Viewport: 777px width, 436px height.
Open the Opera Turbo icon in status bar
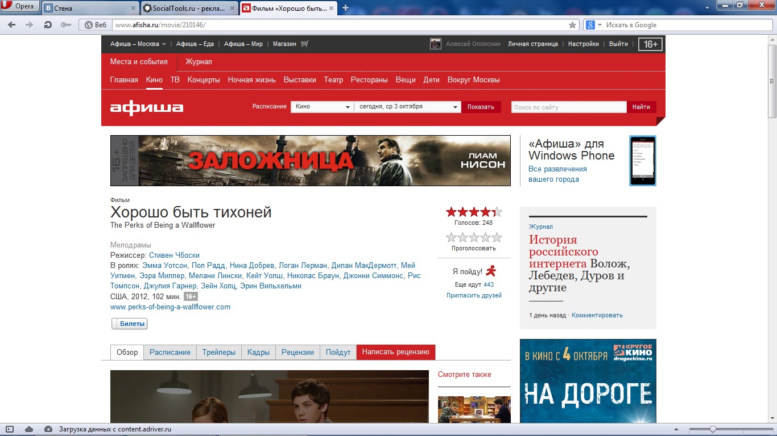(48, 429)
